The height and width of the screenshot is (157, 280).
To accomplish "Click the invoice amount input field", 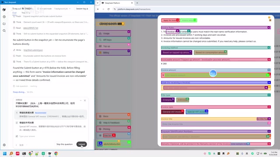I will pyautogui.click(x=216, y=75).
